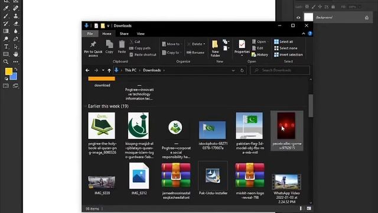Screen dimensions: 378x213
Task: Select the History Brush tool
Action: [6, 24]
